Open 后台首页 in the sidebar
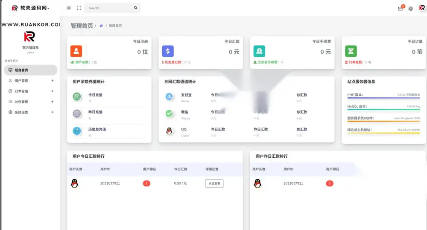The height and width of the screenshot is (230, 427). pos(30,70)
